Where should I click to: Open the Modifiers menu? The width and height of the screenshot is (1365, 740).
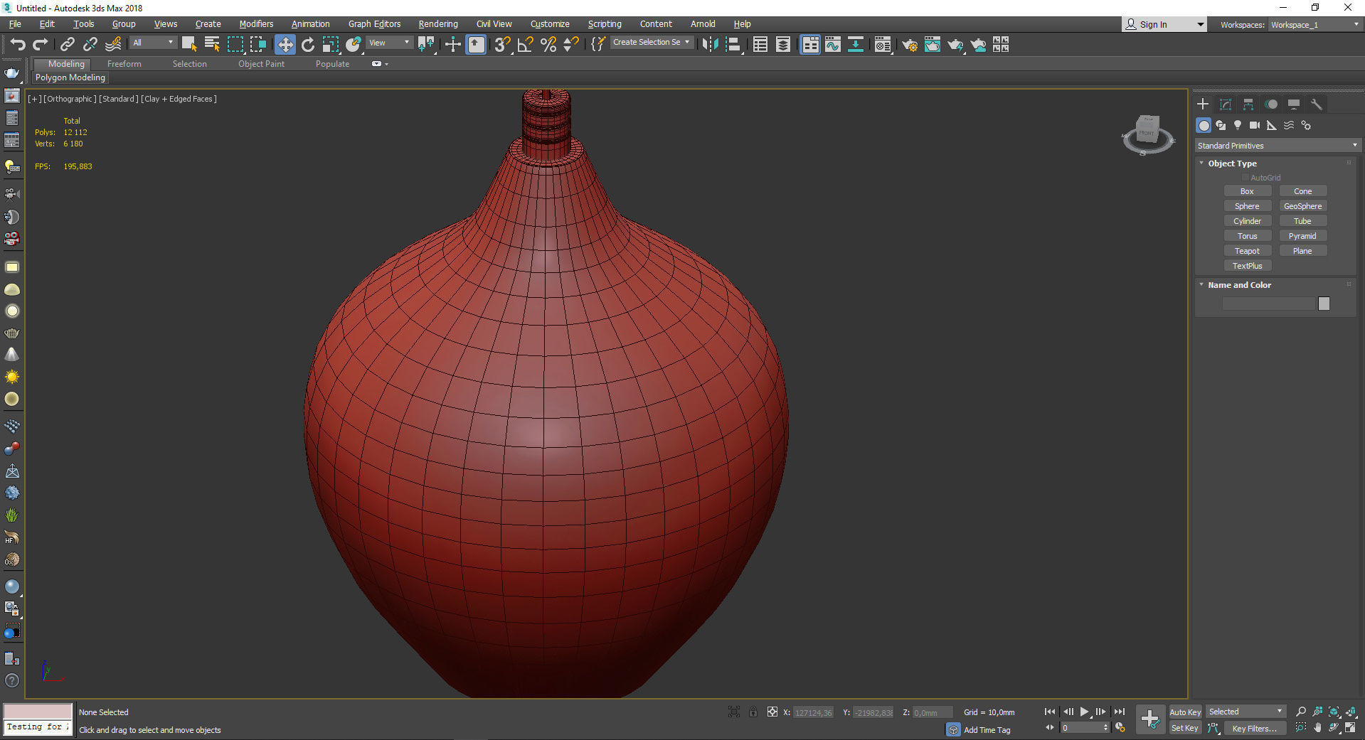[256, 24]
